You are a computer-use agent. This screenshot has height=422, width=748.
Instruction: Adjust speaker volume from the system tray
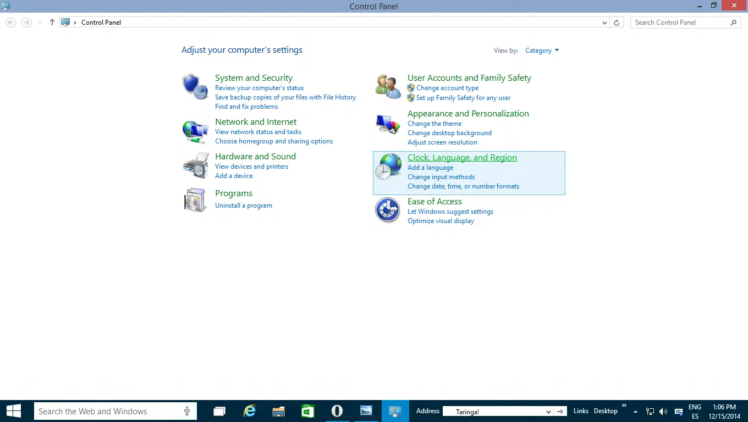pos(663,410)
